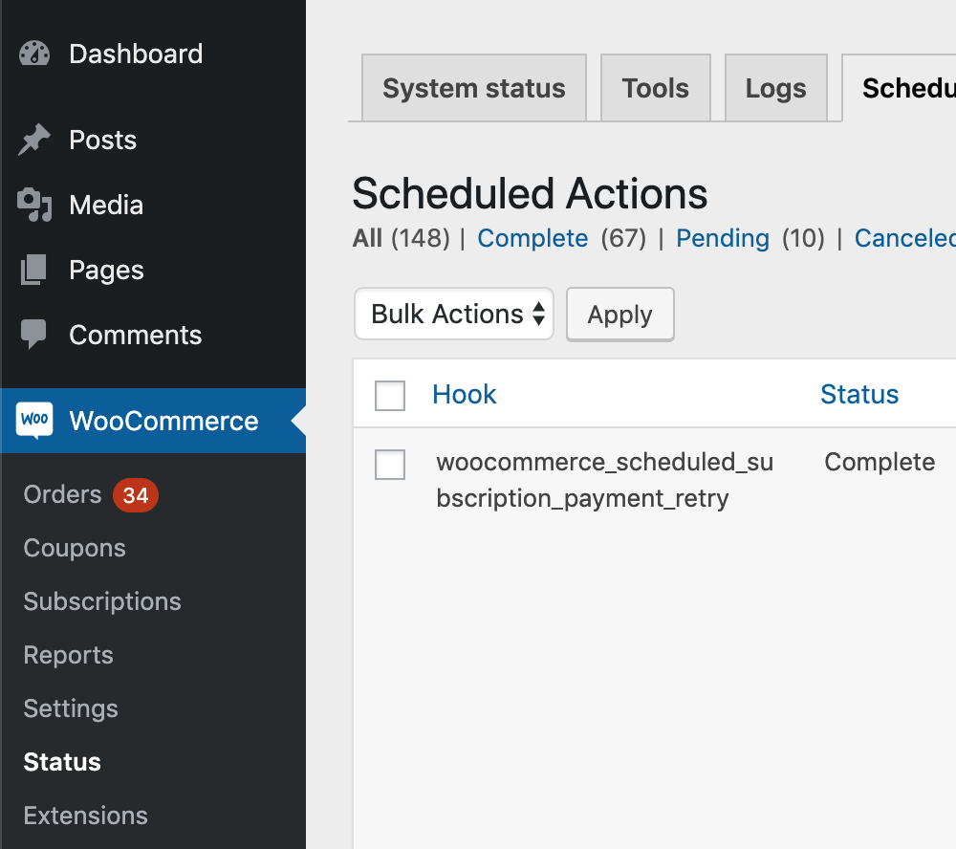This screenshot has width=956, height=849.
Task: Sort table by Hook column
Action: [x=465, y=395]
